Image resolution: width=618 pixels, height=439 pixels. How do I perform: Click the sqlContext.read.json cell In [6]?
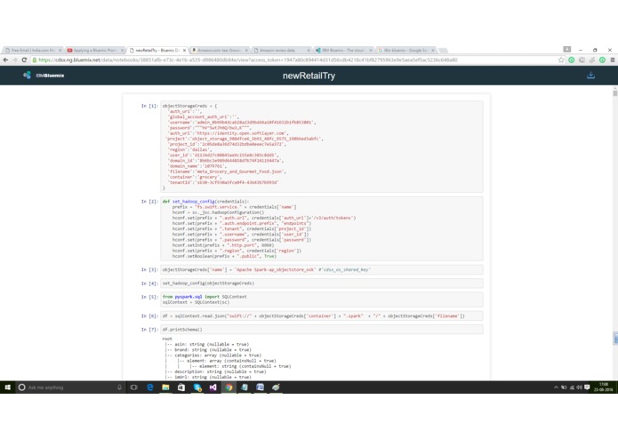322,315
